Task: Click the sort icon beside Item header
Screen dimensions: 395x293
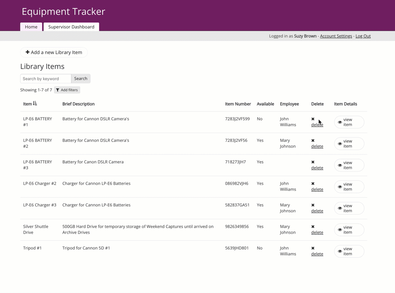Action: pos(35,104)
